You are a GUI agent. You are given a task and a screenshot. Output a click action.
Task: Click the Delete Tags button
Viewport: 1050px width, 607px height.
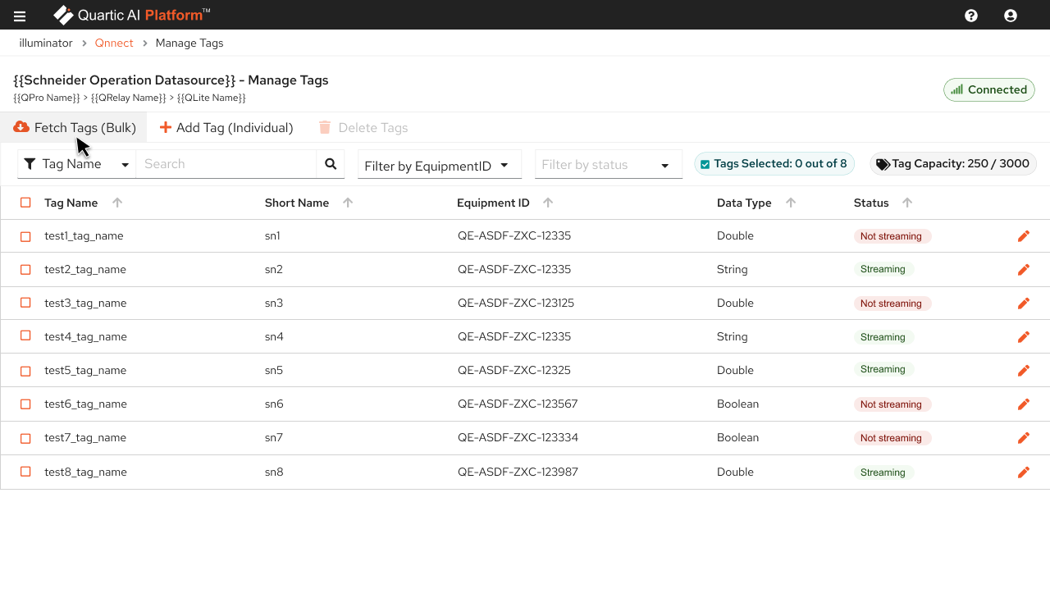[x=363, y=127]
